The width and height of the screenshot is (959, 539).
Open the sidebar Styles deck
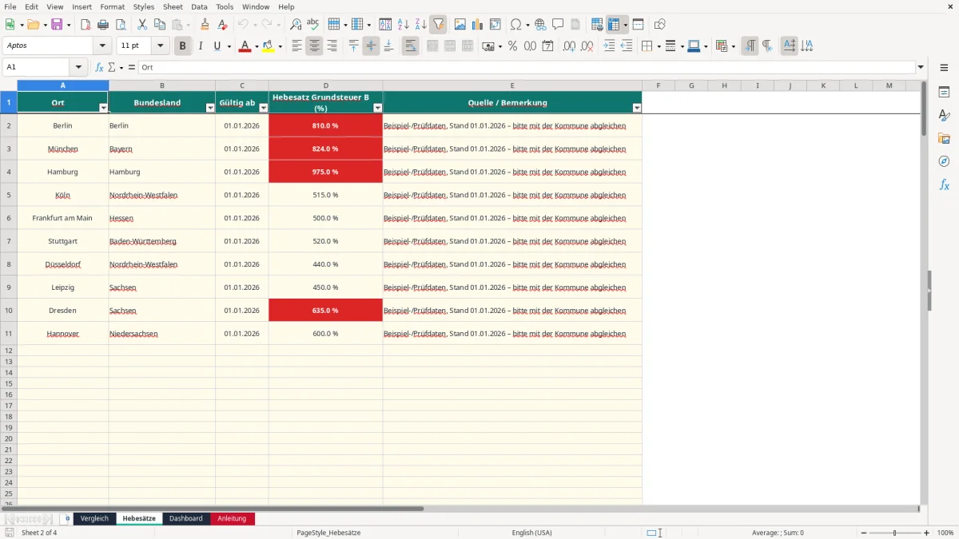click(944, 115)
